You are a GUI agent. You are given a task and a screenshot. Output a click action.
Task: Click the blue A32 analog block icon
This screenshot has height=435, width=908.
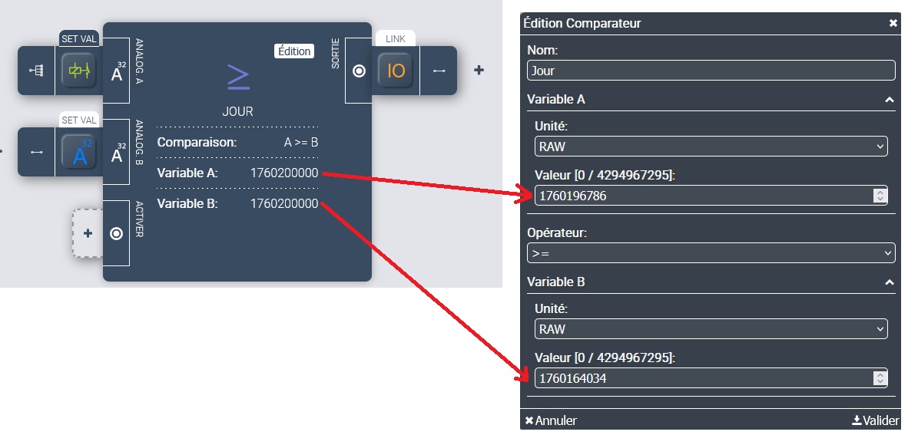pyautogui.click(x=79, y=152)
